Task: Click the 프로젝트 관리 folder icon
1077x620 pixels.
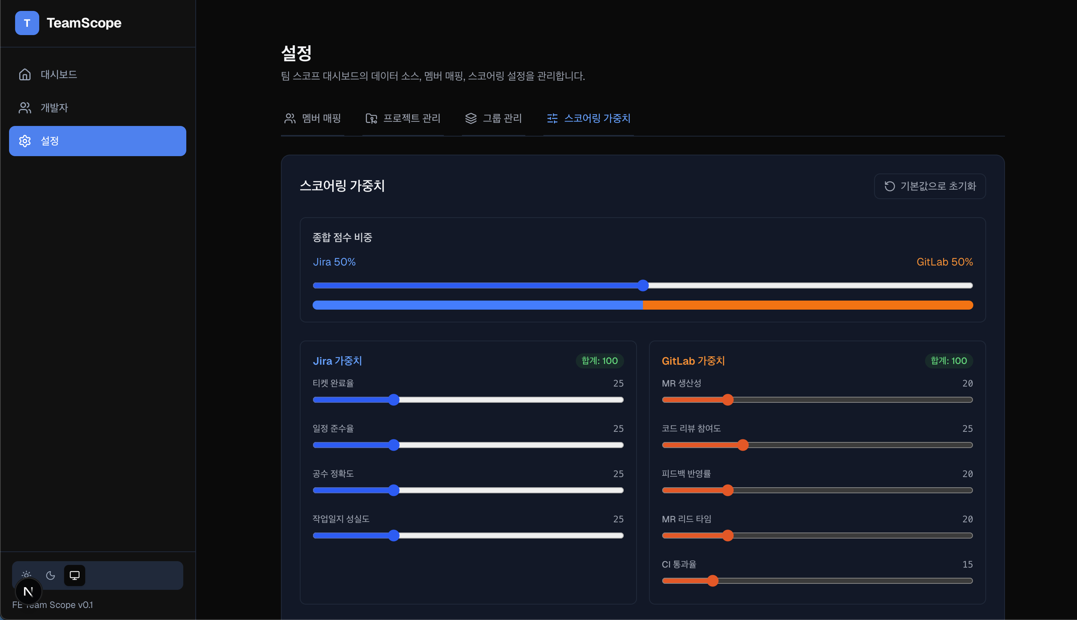Action: click(371, 118)
